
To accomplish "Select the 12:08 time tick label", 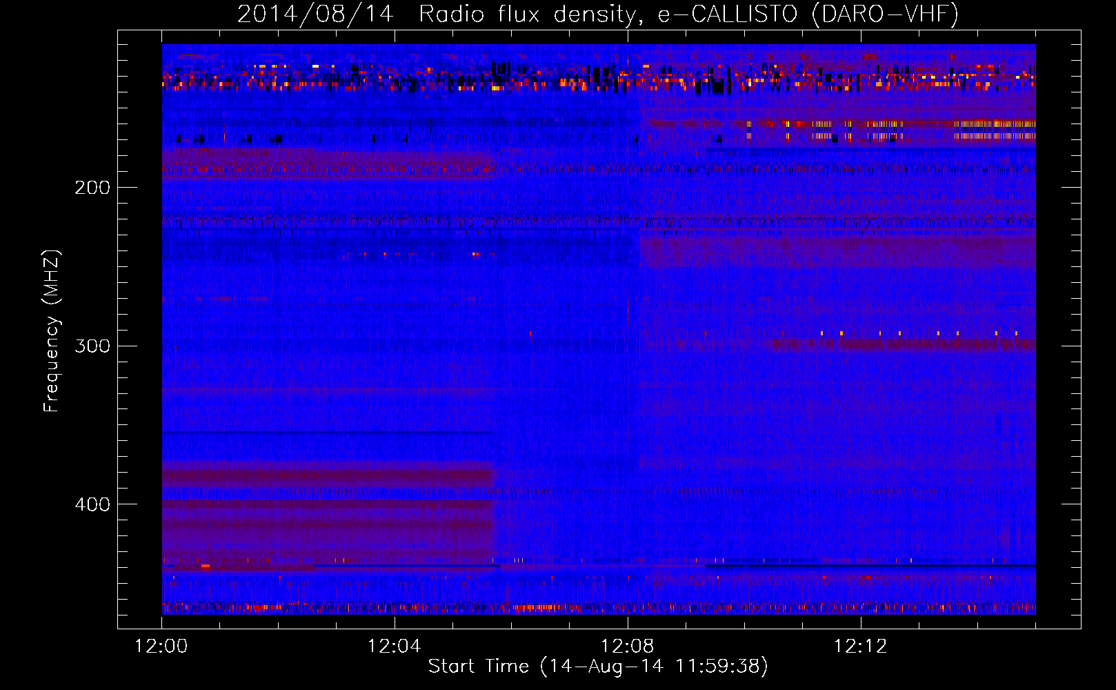I will [x=628, y=647].
